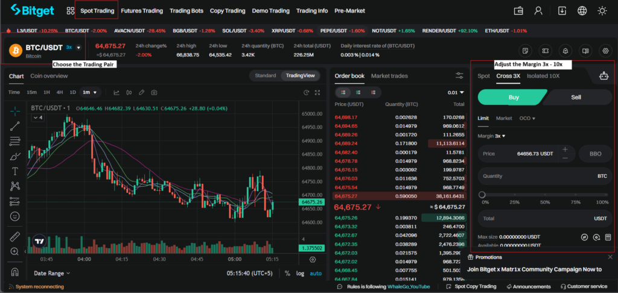618x293 pixels.
Task: Set quantity slider to 50% mark
Action: 545,195
